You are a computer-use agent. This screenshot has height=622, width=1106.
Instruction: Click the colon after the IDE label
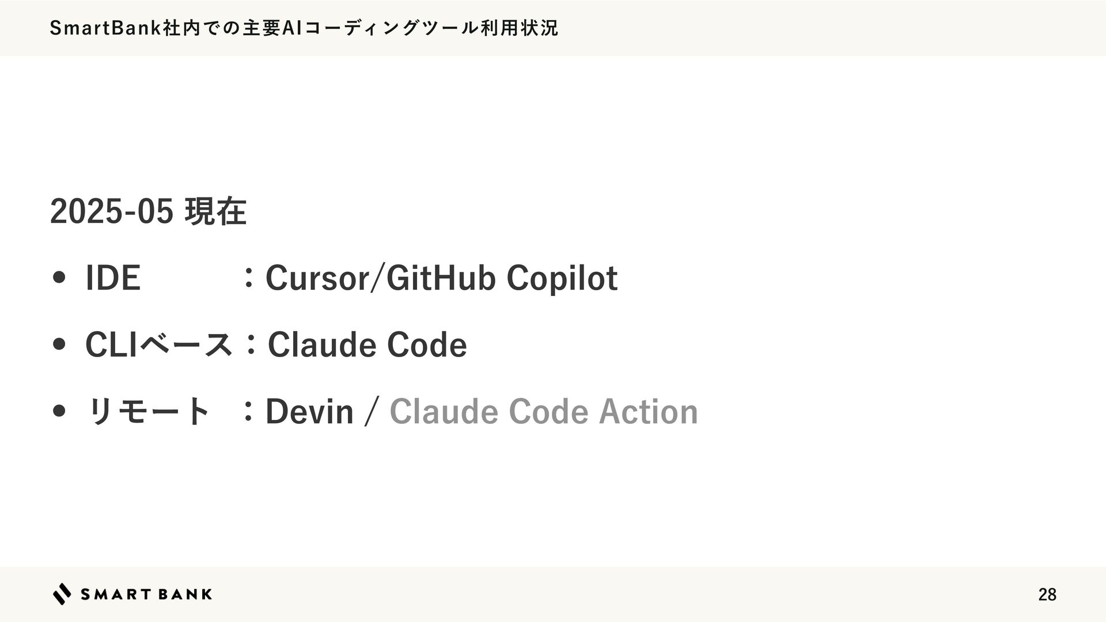(x=248, y=278)
